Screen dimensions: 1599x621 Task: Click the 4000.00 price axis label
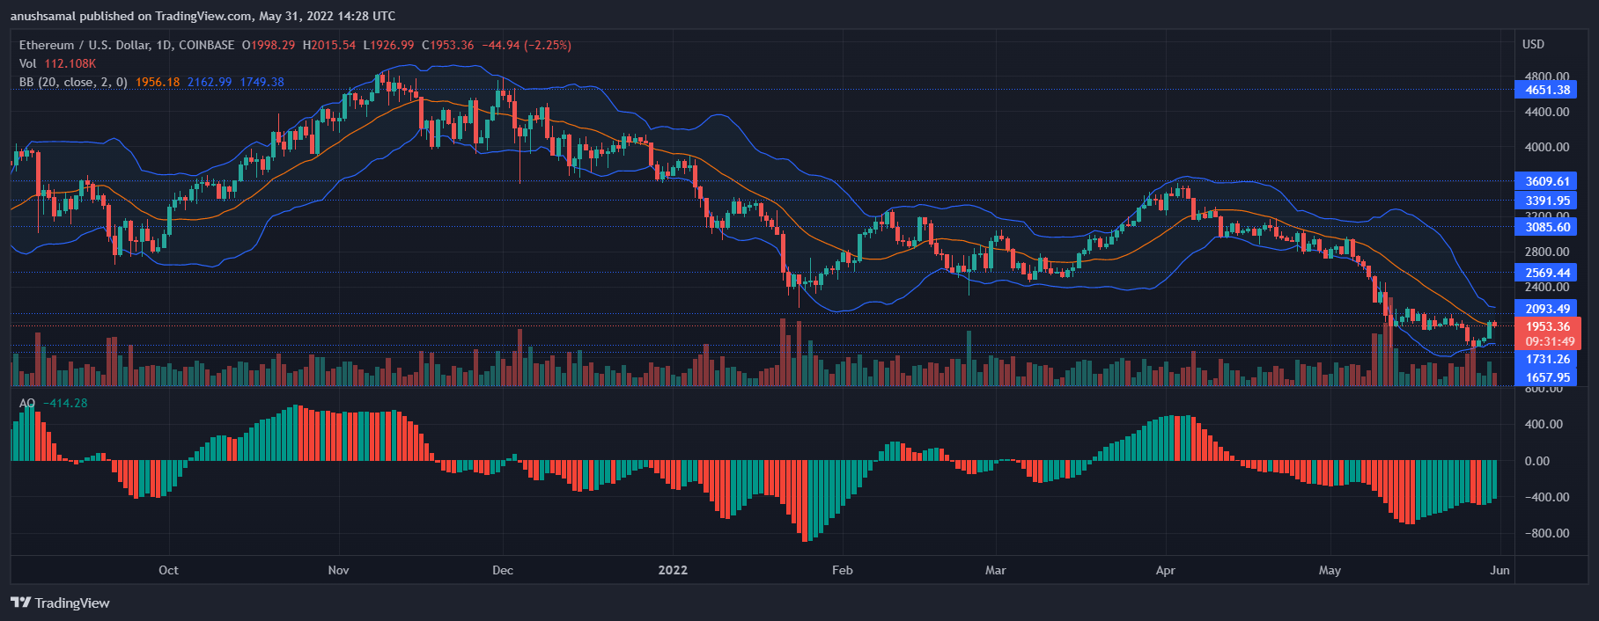point(1547,147)
